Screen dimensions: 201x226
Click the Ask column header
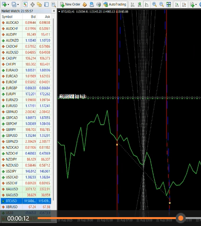pyautogui.click(x=44, y=17)
